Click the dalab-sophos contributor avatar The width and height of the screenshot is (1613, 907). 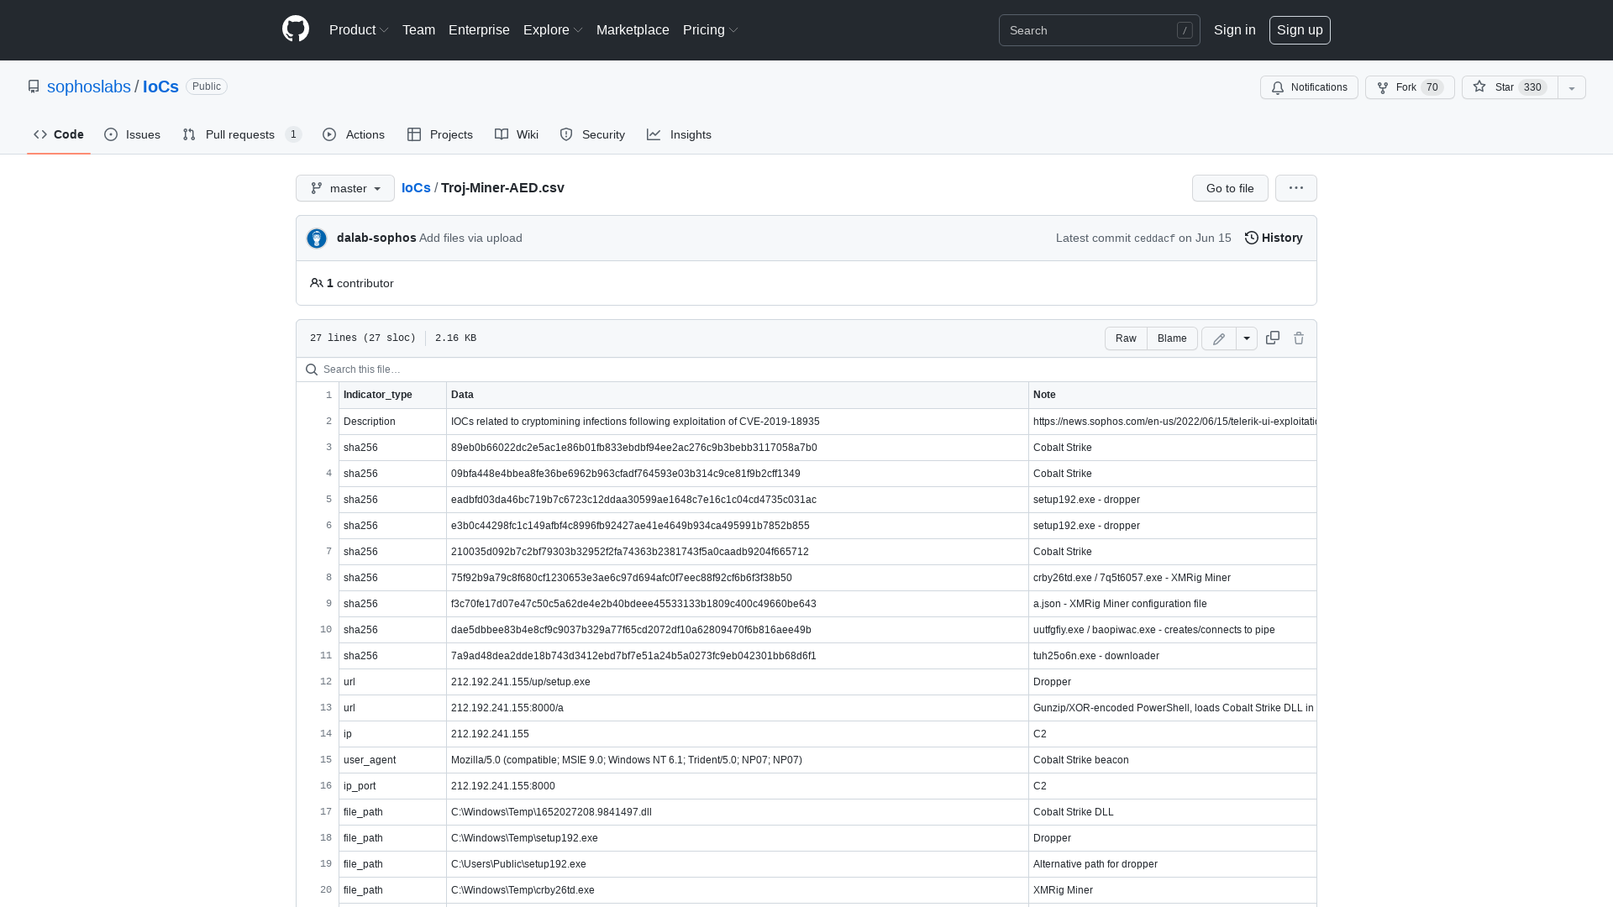(x=316, y=238)
